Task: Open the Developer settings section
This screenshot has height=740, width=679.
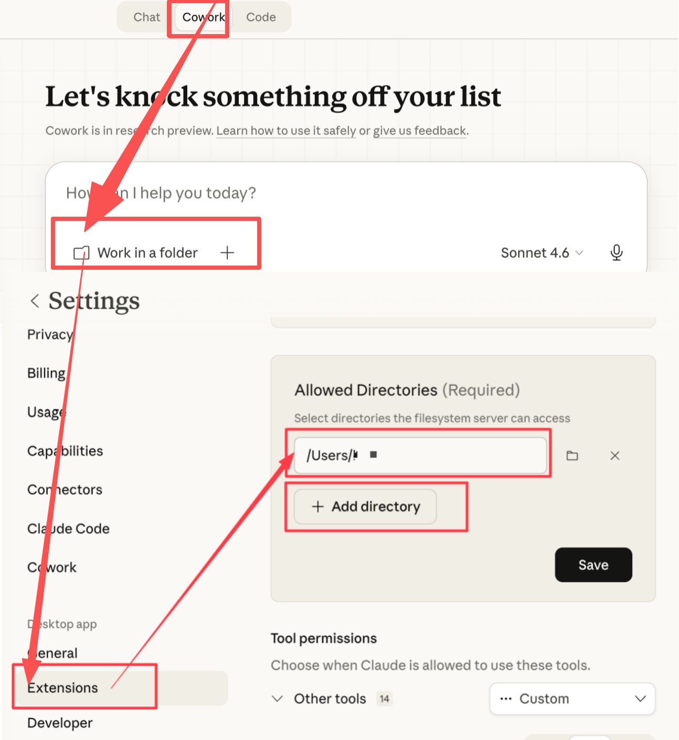Action: coord(60,723)
